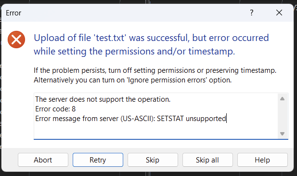The width and height of the screenshot is (297, 176).
Task: Click the scroll down arrow in details box
Action: (282, 134)
